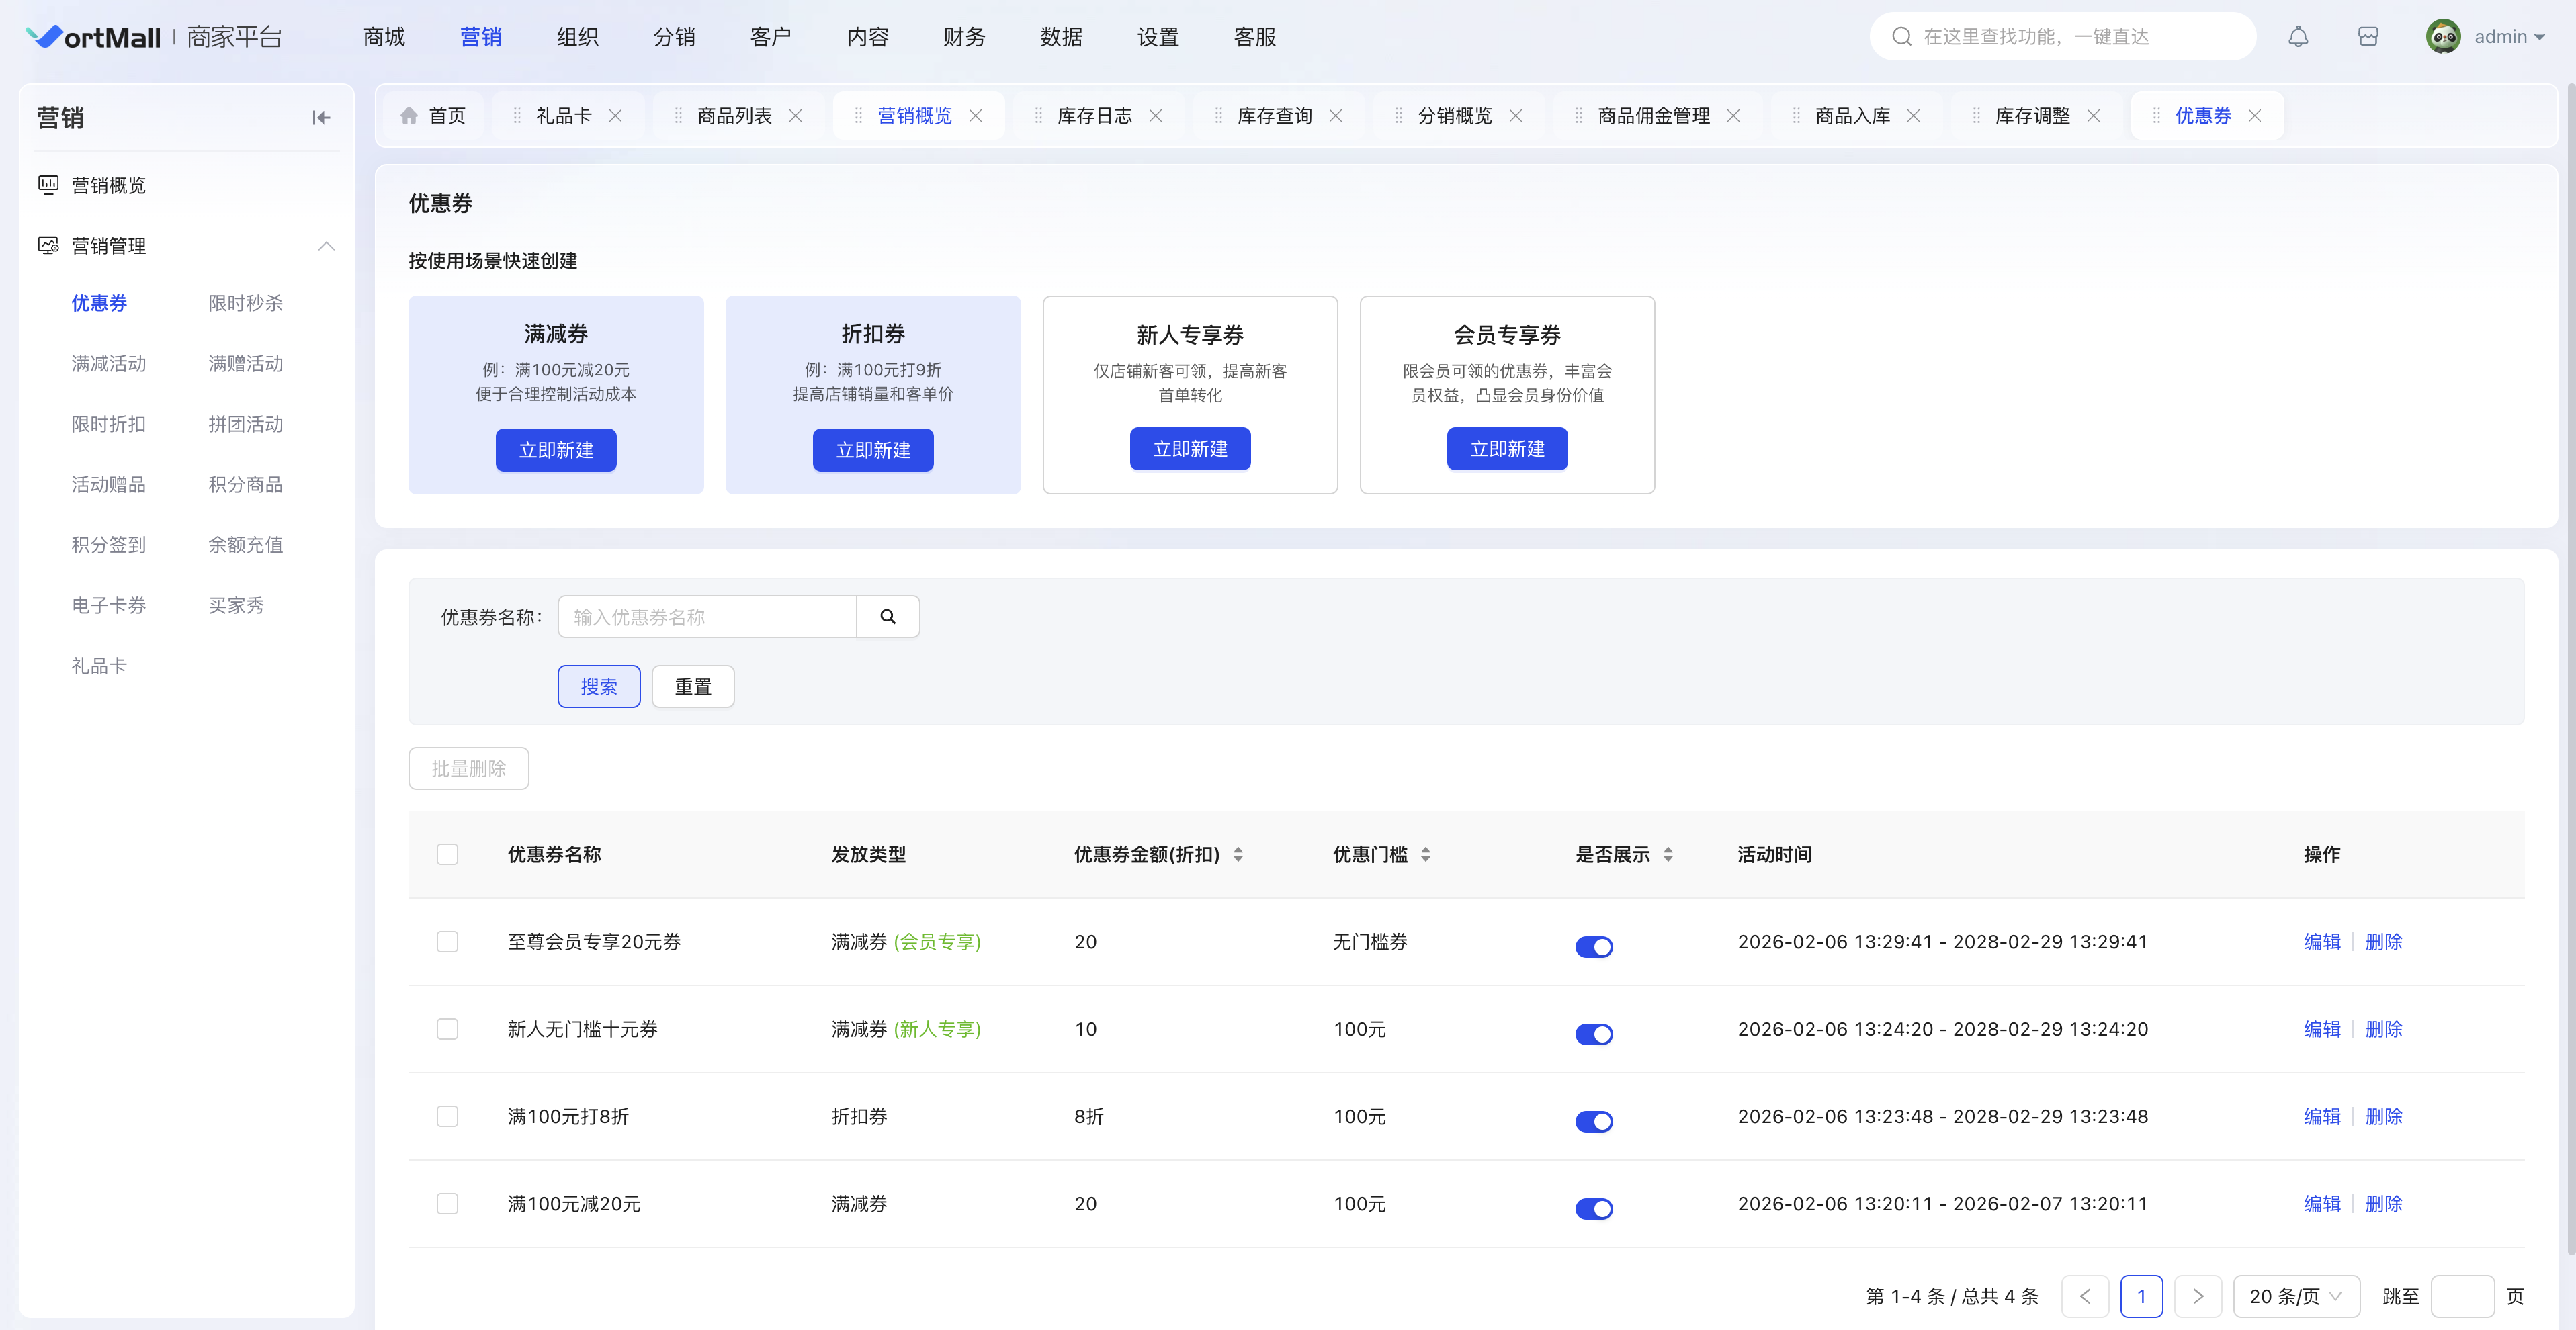Select all coupons header checkbox
This screenshot has width=2576, height=1330.
[x=447, y=855]
